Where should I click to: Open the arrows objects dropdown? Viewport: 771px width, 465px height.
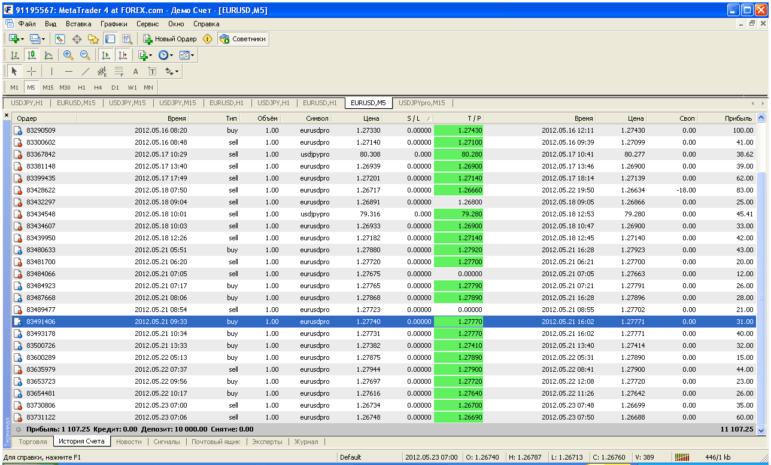coord(172,71)
